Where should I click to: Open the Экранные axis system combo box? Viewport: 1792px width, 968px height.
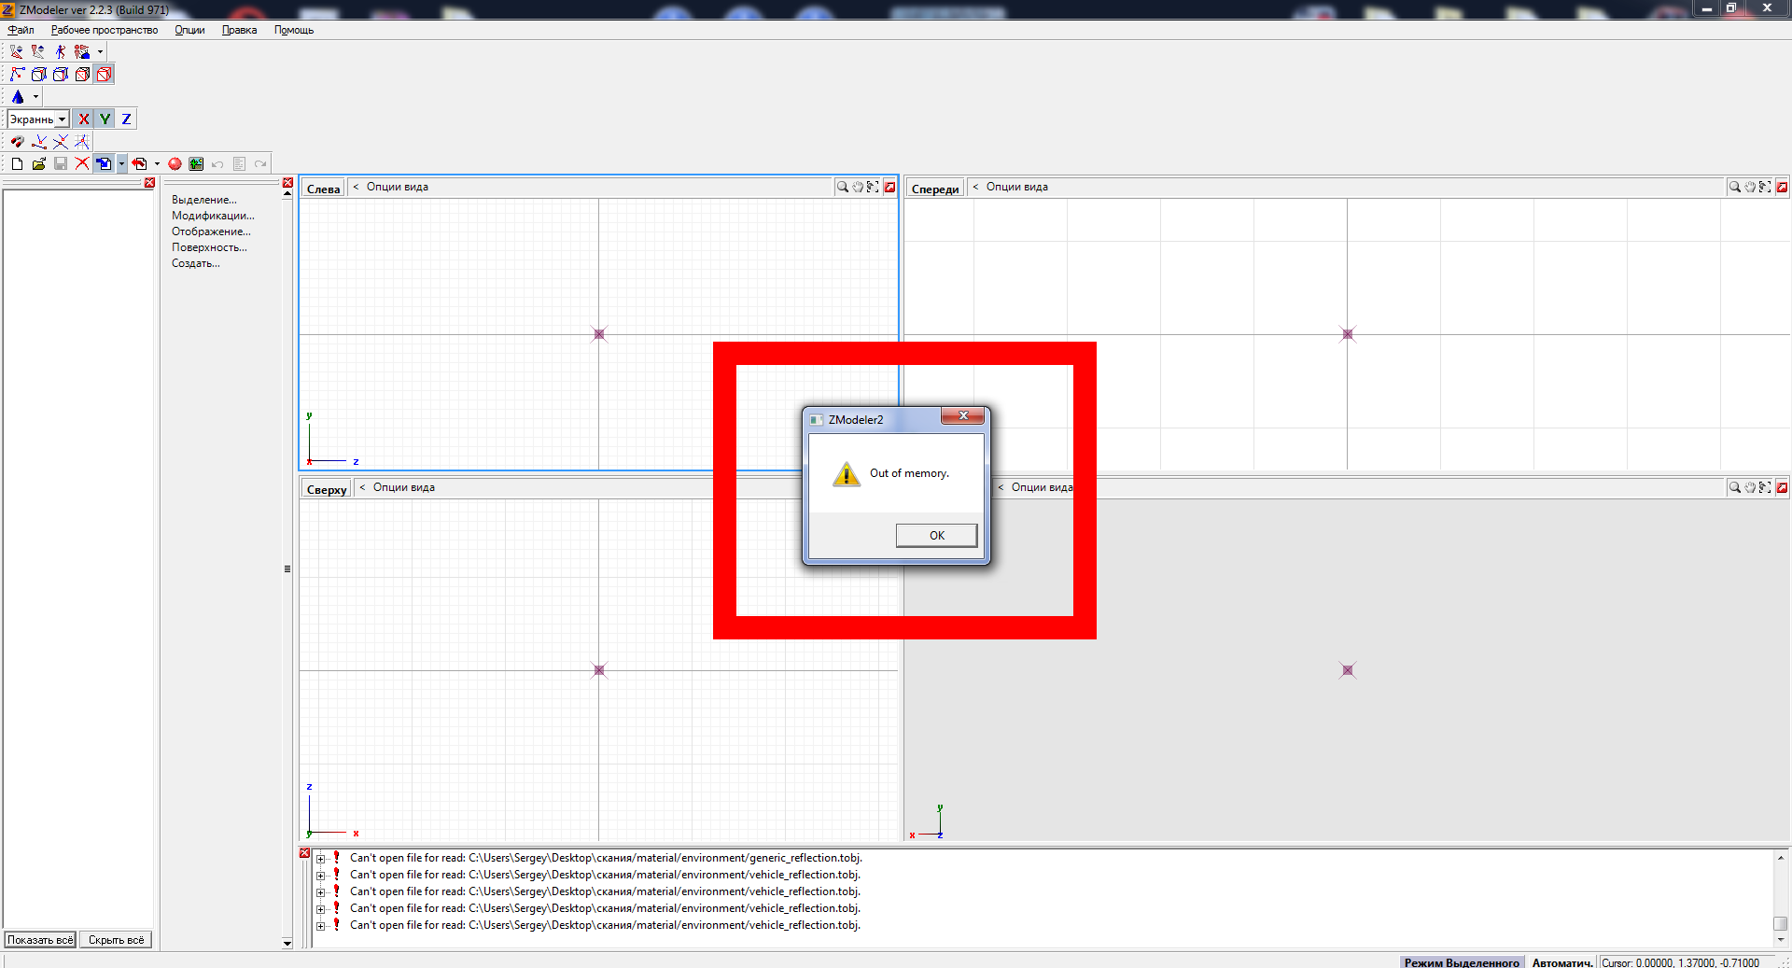point(38,119)
